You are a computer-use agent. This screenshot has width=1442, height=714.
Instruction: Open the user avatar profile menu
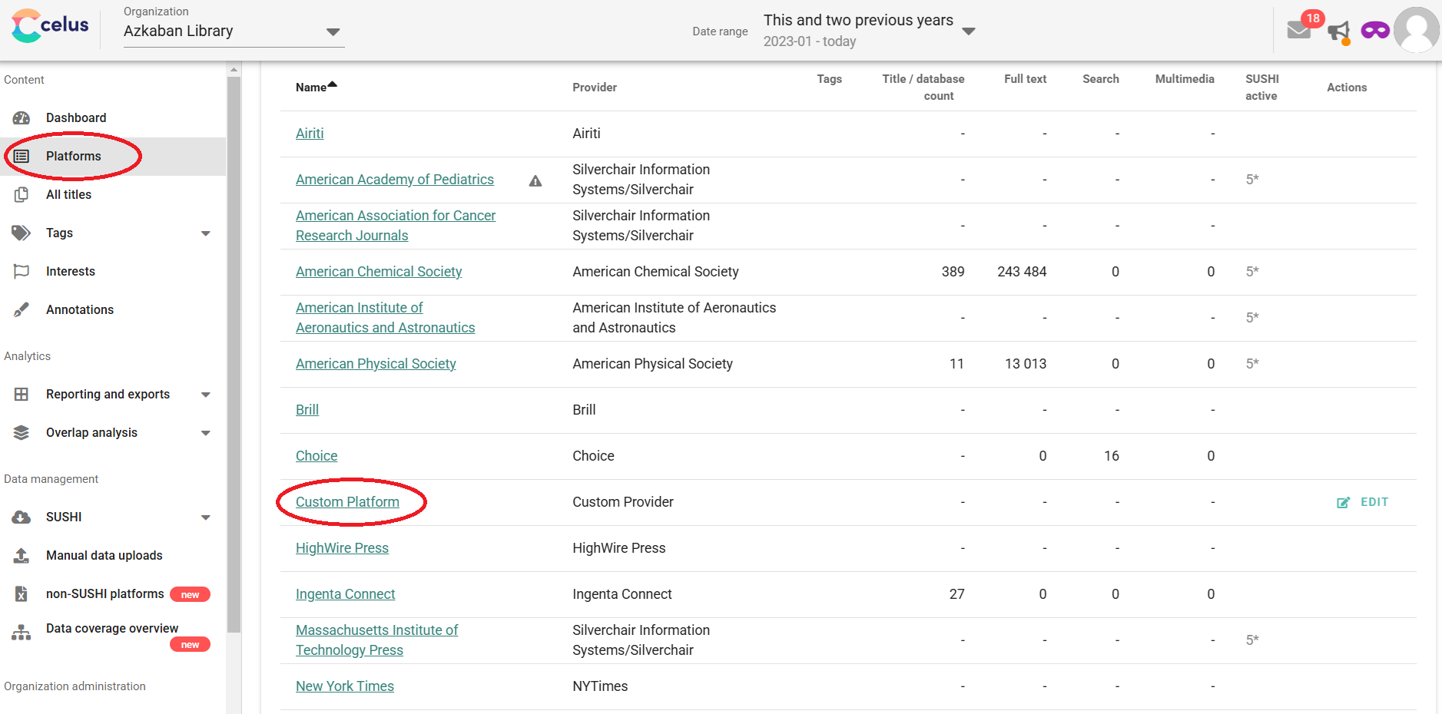pyautogui.click(x=1417, y=30)
